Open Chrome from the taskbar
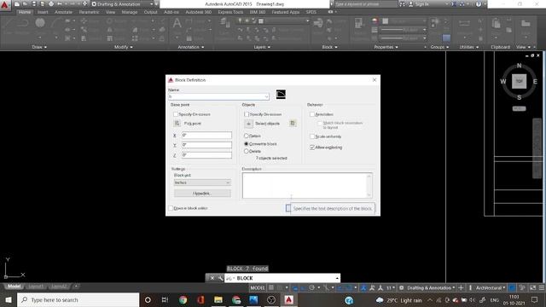The height and width of the screenshot is (307, 546). (x=183, y=299)
